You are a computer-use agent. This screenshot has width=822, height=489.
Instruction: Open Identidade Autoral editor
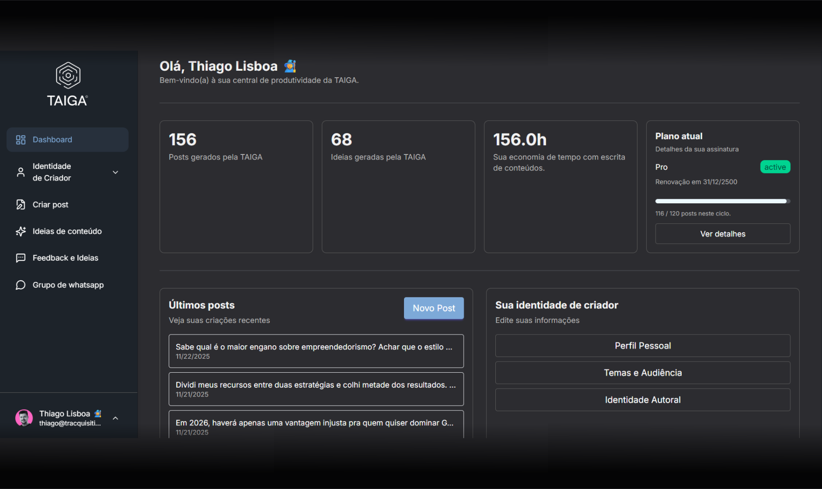click(x=642, y=400)
